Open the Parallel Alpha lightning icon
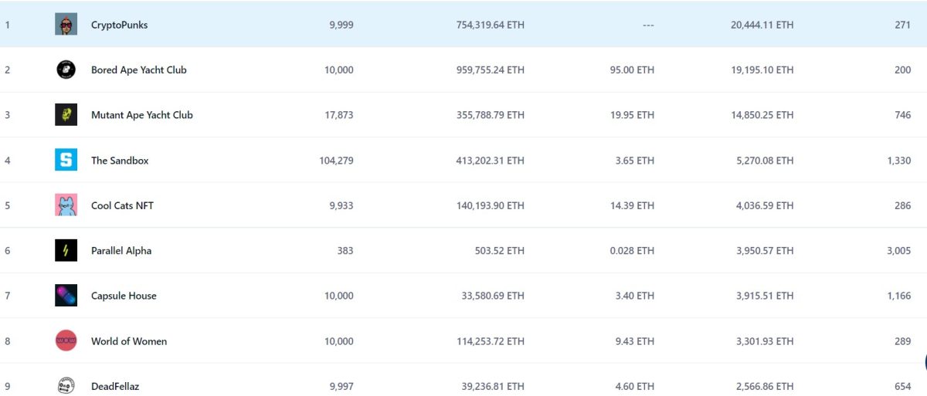This screenshot has width=927, height=396. click(x=66, y=251)
